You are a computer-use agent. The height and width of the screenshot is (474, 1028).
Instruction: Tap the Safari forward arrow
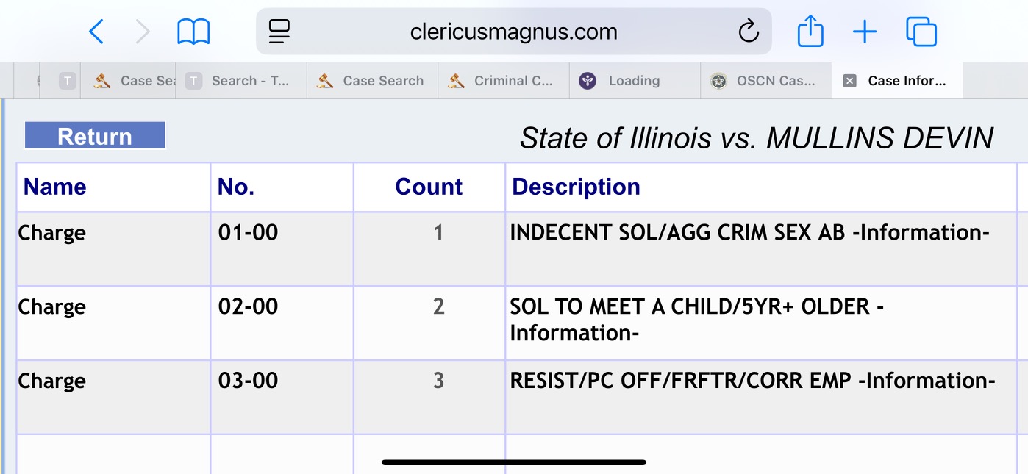143,32
